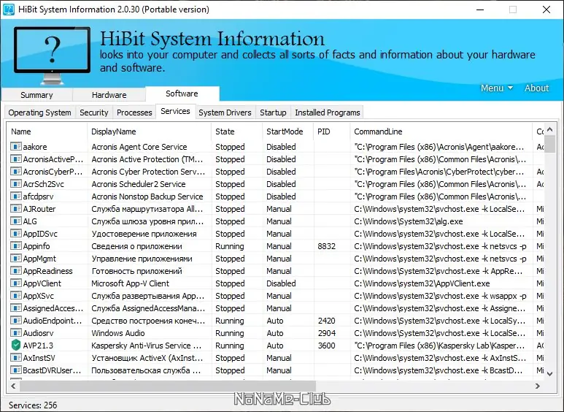Click the Kaspersky shield icon beside AVP21.3

[x=16, y=345]
